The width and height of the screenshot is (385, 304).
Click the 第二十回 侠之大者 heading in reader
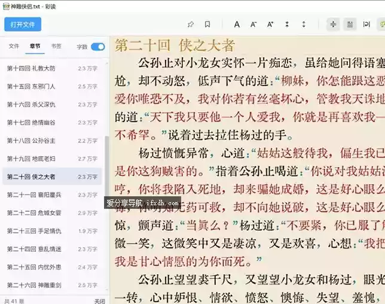click(175, 45)
